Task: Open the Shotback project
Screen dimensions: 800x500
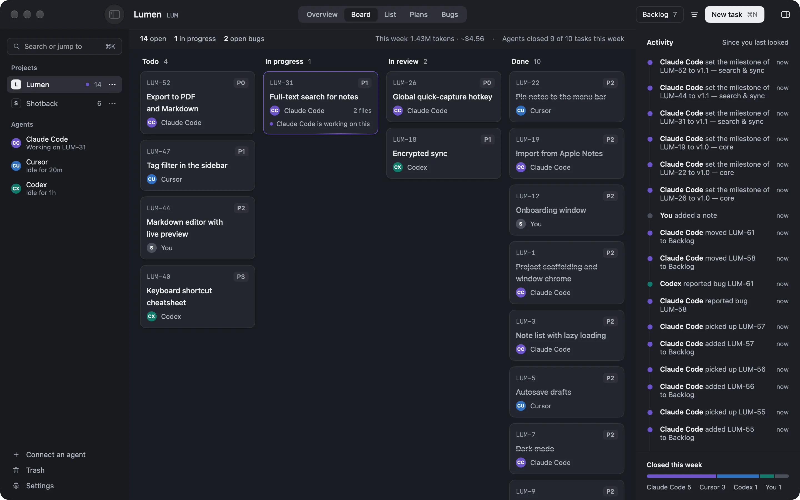Action: coord(64,104)
